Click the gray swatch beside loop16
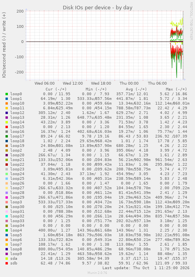 pos(7,132)
